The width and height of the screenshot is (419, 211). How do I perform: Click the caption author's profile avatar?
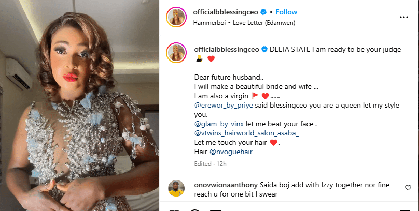point(175,52)
